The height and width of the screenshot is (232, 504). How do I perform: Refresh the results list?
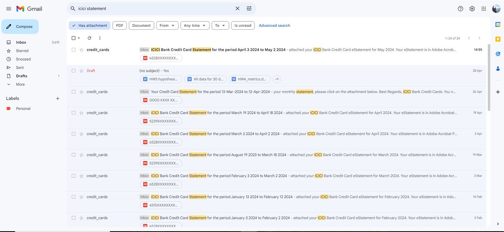(x=89, y=38)
